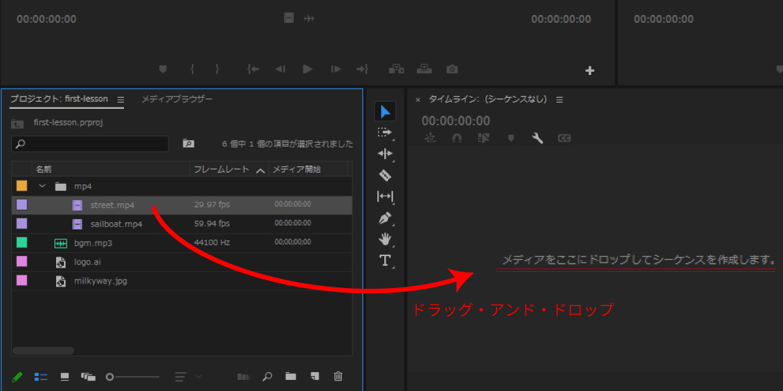Viewport: 783px width, 391px height.
Task: Select the Track Select Forward tool
Action: [385, 132]
